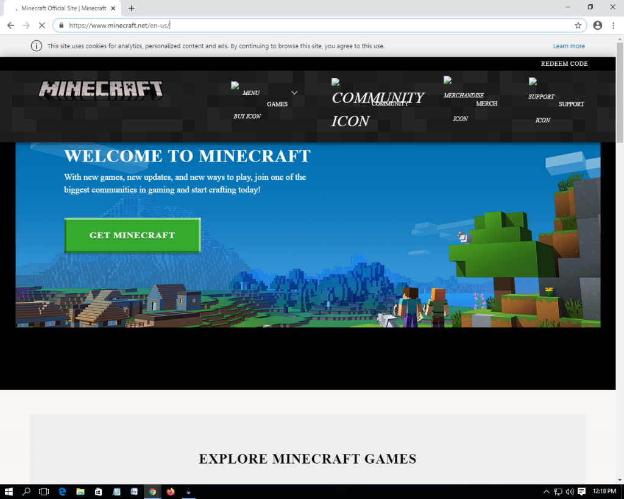Screen dimensions: 624x499
Task: Open the Word icon in the taskbar
Action: point(135,492)
